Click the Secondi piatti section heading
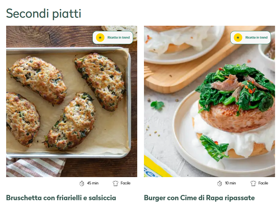 click(x=44, y=13)
